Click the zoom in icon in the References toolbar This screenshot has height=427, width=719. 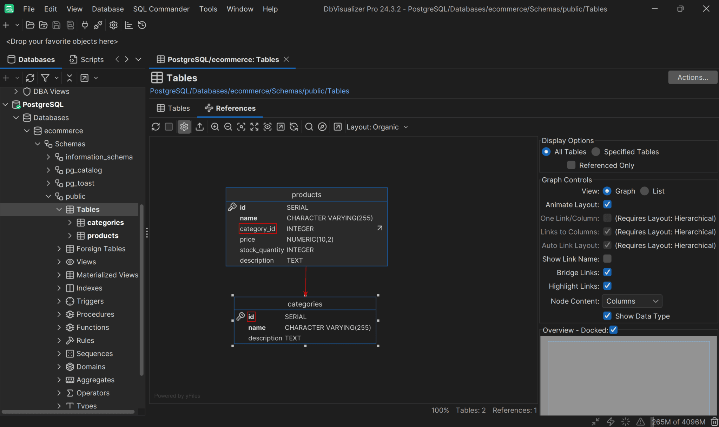pos(215,127)
